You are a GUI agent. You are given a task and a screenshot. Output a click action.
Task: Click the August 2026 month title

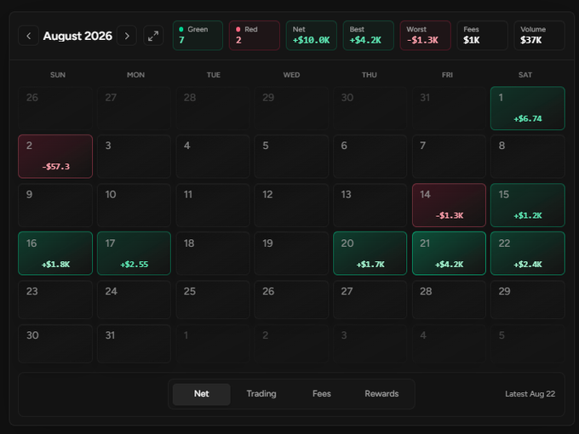[77, 36]
